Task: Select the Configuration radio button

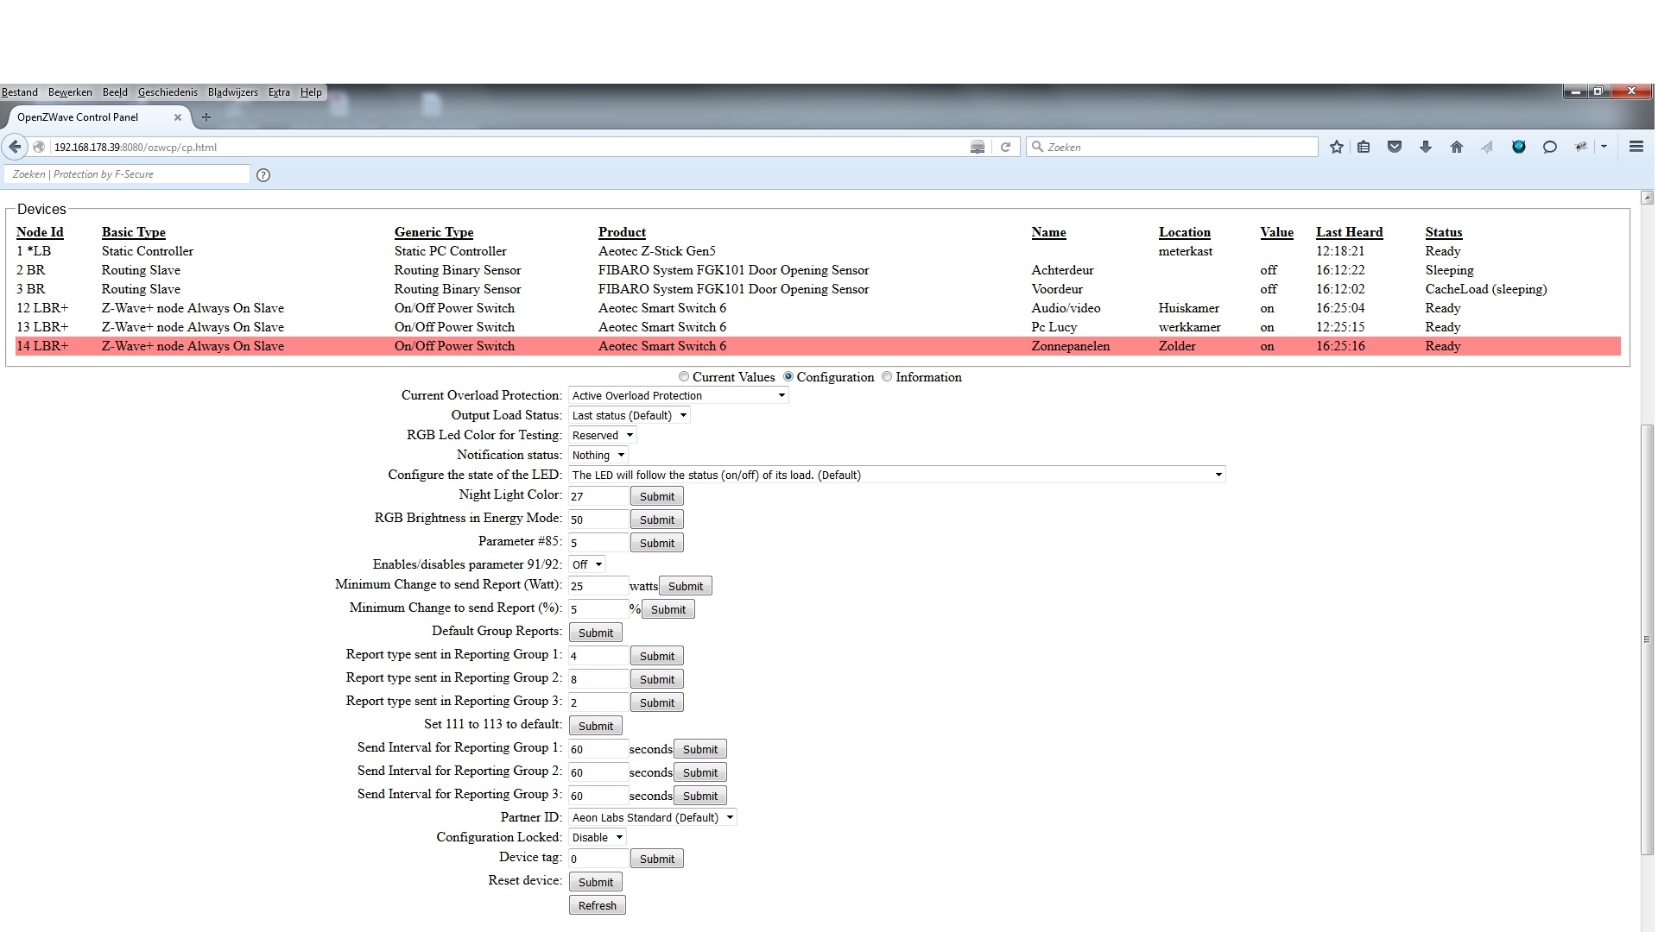Action: click(x=788, y=377)
